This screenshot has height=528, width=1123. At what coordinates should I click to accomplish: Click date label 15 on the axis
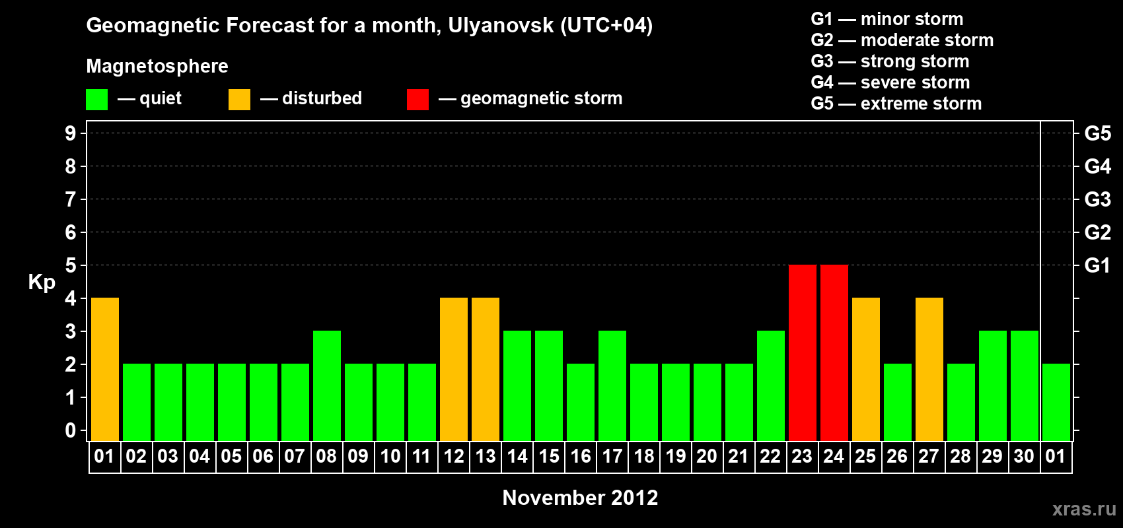click(548, 457)
